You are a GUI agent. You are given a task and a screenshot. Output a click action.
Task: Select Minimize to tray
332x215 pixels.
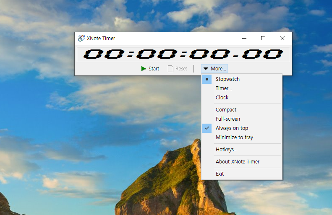(242, 137)
